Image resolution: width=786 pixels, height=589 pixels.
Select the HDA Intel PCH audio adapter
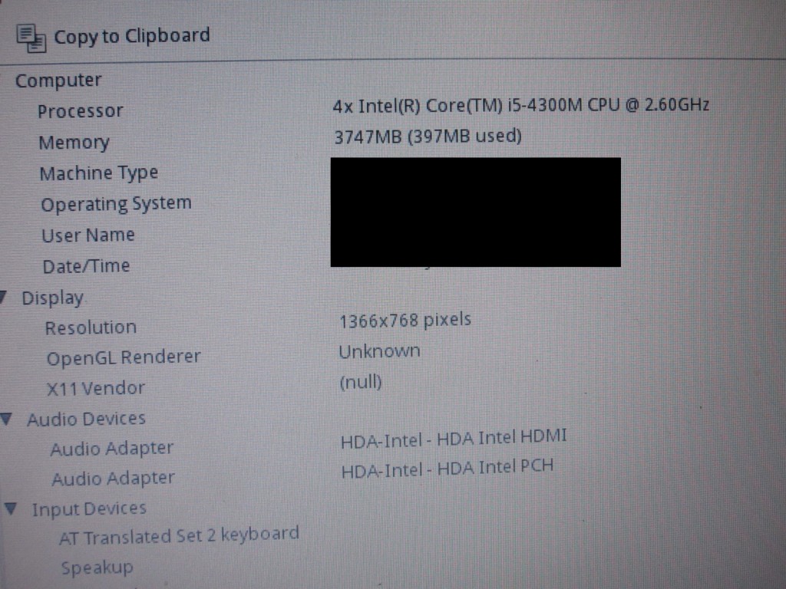pos(447,469)
